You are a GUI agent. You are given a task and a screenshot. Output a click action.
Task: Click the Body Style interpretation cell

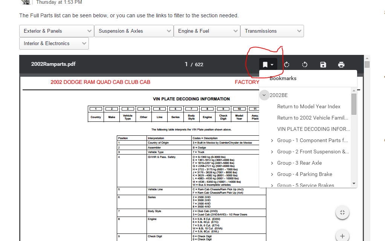(169, 213)
